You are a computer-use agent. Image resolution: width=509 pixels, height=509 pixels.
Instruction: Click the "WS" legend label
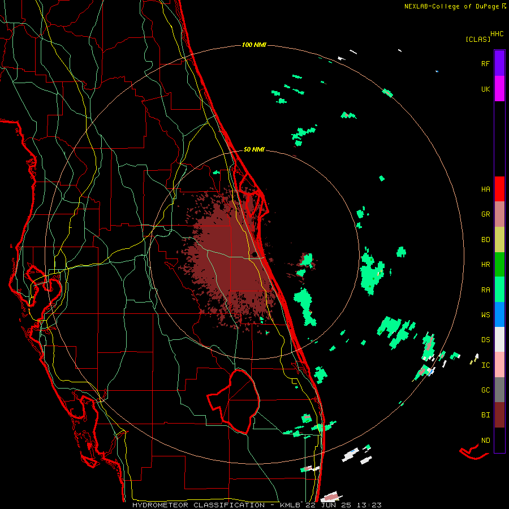coord(486,315)
